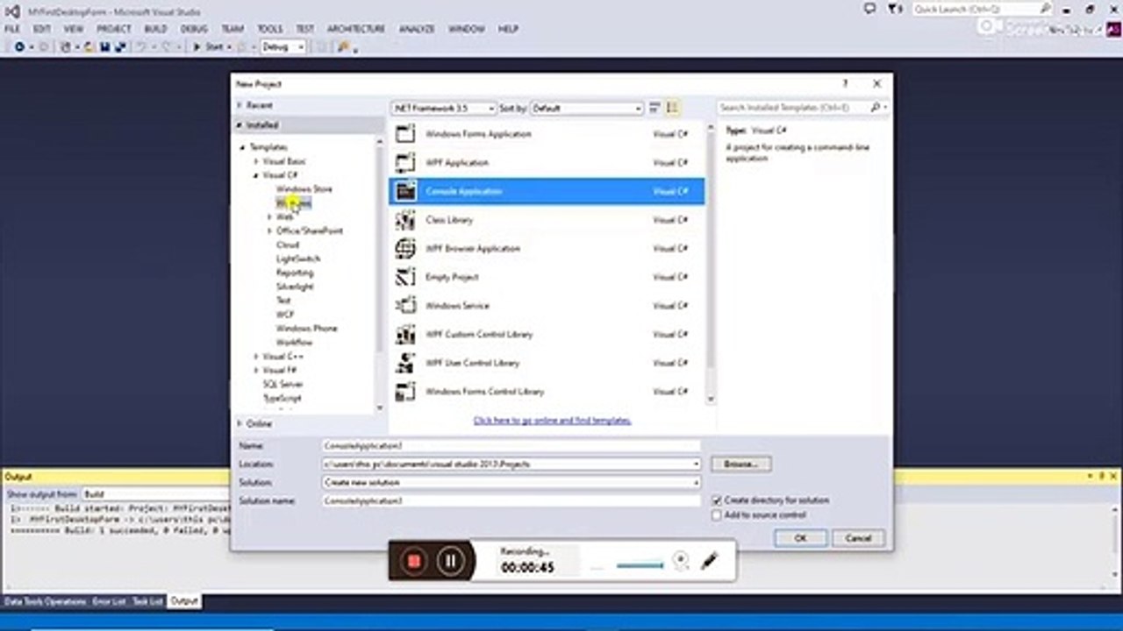Click the pen annotation icon on recording bar
Image resolution: width=1123 pixels, height=631 pixels.
pyautogui.click(x=710, y=561)
